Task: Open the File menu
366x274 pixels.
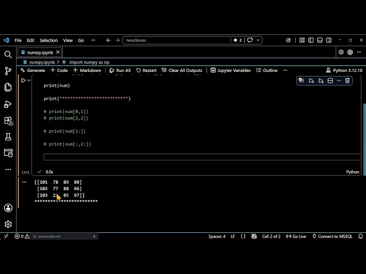Action: (18, 41)
